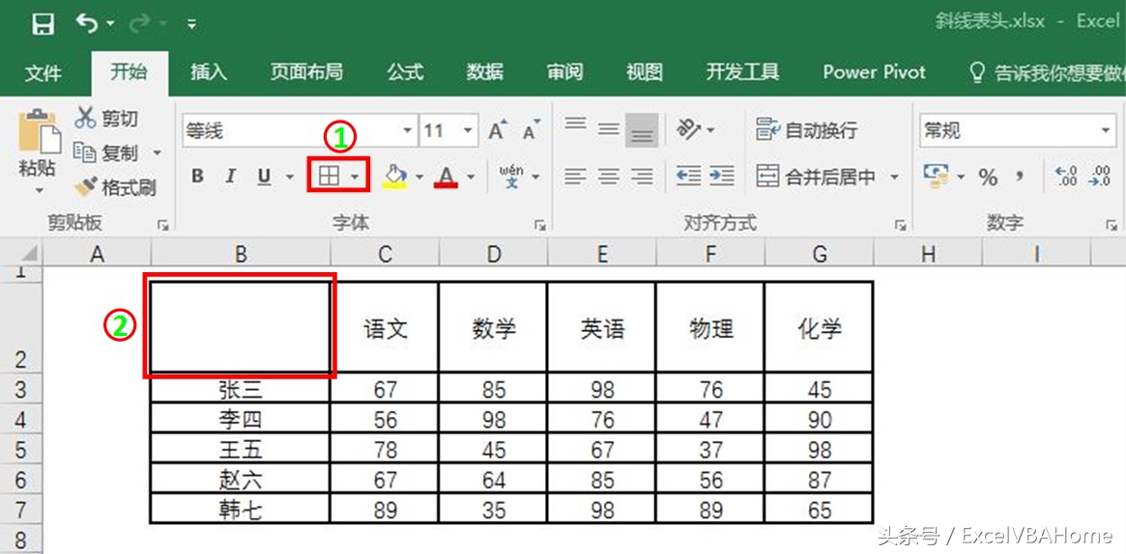Click 合并后居中 merge and center
Screen dimensions: 1126x554
[816, 177]
